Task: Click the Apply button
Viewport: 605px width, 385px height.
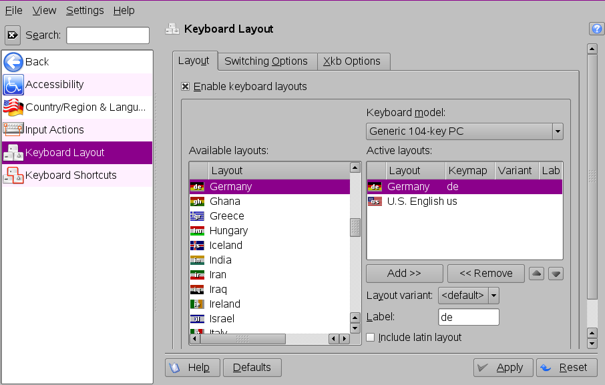Action: pos(503,367)
